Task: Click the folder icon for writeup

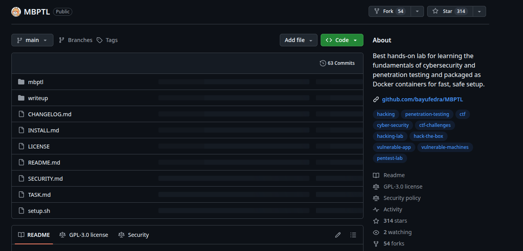Action: 21,98
